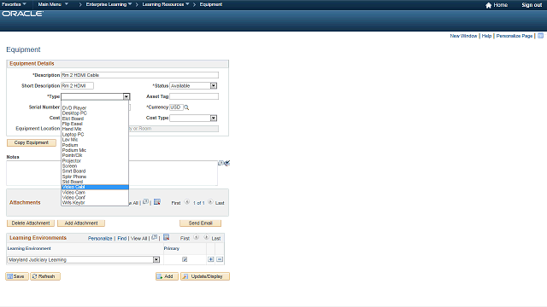Viewport: 547px width, 307px height.
Task: Open the Cost Type dropdown
Action: 214,119
